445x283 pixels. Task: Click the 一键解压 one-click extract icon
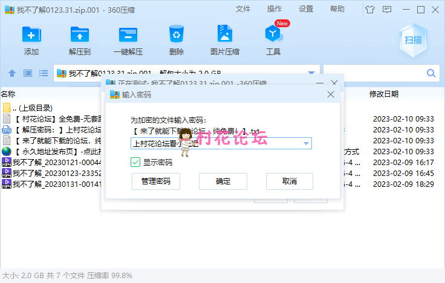coord(128,35)
